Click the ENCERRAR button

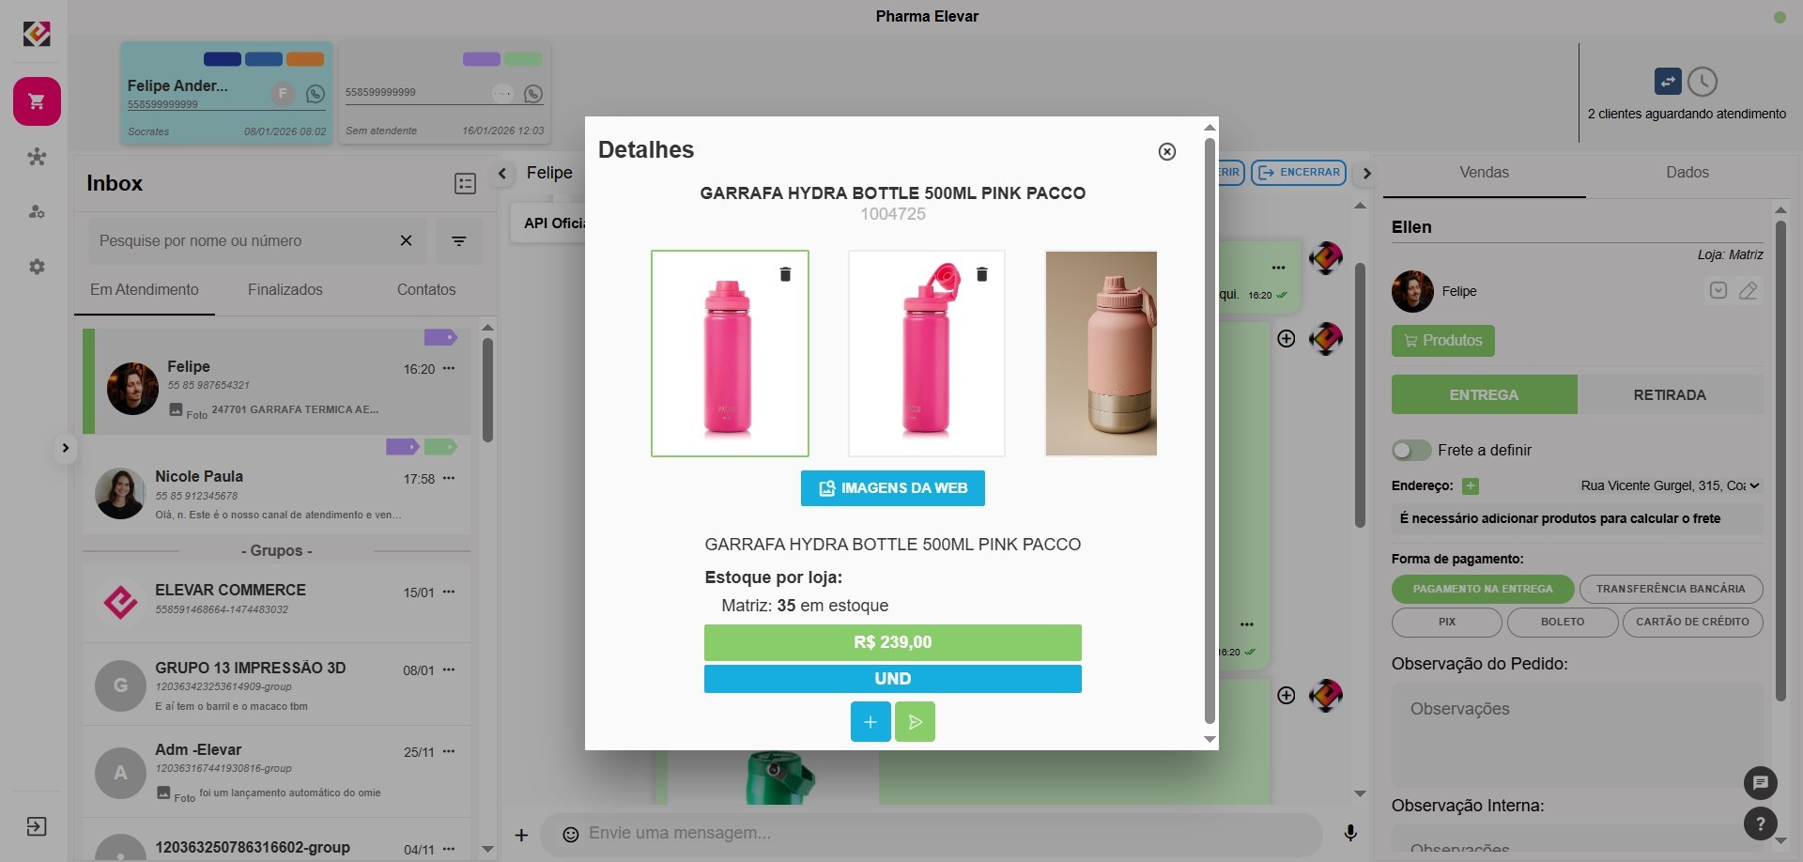(1299, 173)
